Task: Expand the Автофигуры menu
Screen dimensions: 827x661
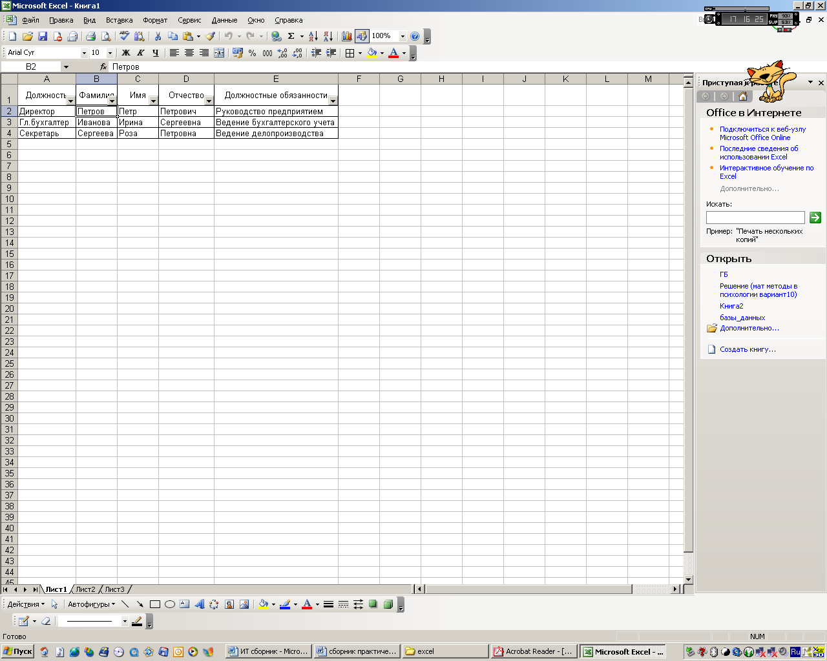Action: point(91,604)
